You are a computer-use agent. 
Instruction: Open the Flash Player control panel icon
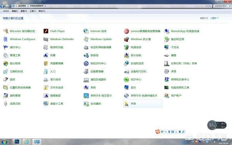pos(46,31)
